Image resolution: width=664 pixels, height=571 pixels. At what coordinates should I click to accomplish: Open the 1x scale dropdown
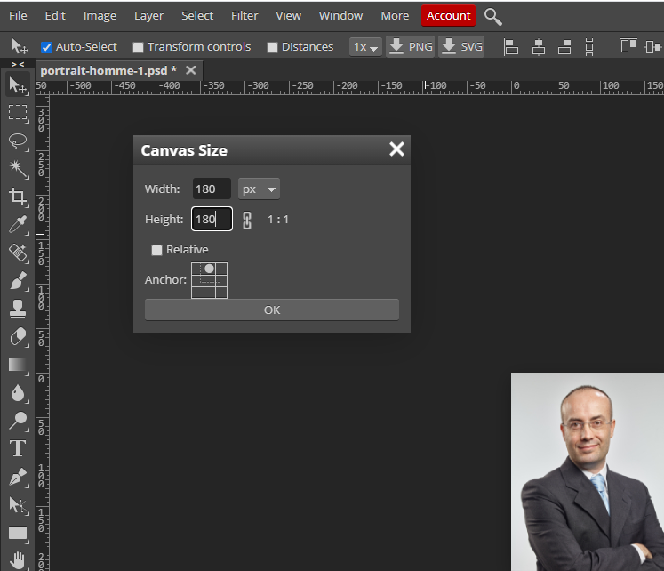(365, 47)
